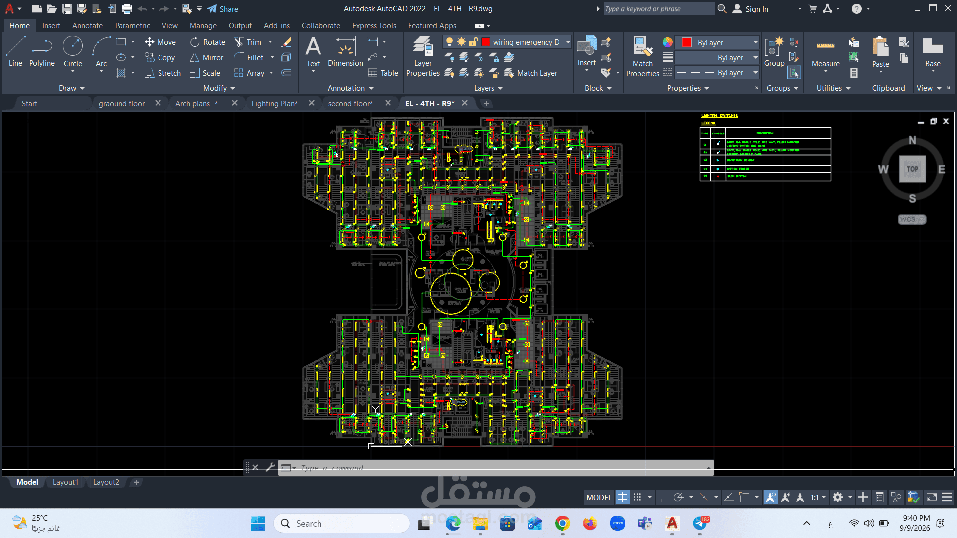
Task: Select the Text annotation tool
Action: (x=313, y=52)
